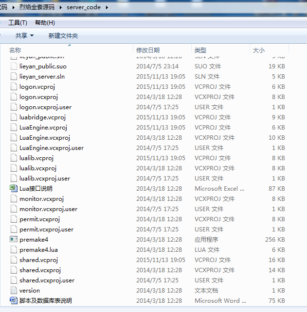This screenshot has width=307, height=312.
Task: Select the file name 脚本及数据库表说明
Action: pos(45,300)
